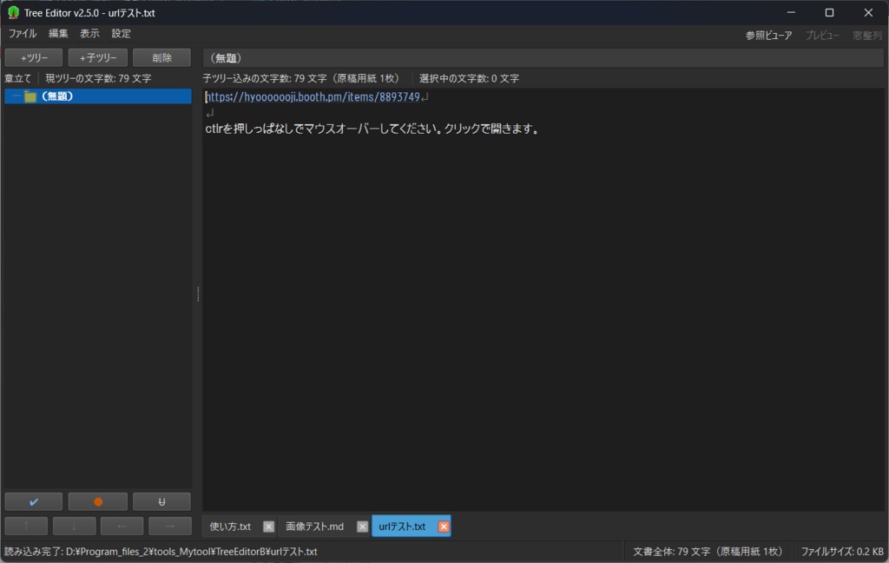Switch to the 使い方.txt tab
889x563 pixels.
(x=230, y=527)
